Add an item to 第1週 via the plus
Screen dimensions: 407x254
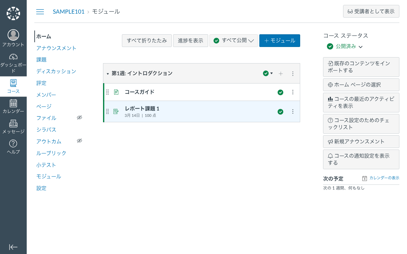click(281, 73)
